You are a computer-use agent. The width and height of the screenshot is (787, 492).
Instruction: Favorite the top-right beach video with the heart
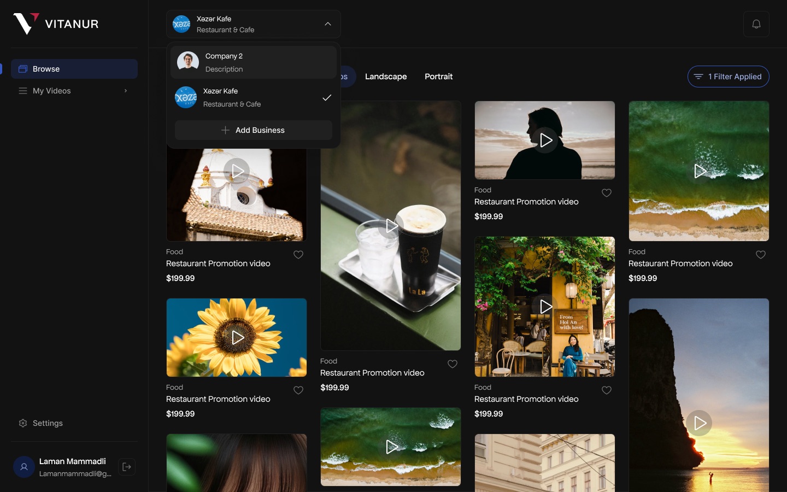coord(761,255)
